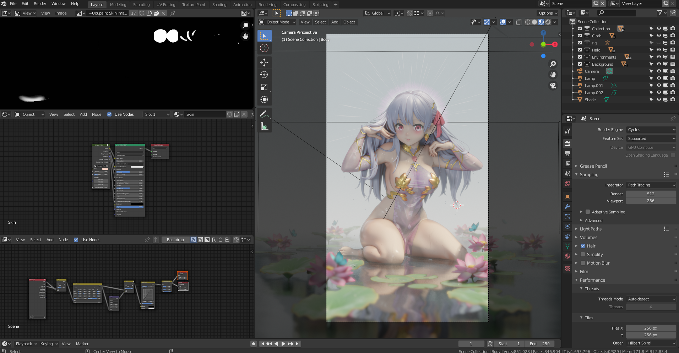Jump to the animation end frame button
Viewport: 679px width, 353px height.
click(x=298, y=344)
